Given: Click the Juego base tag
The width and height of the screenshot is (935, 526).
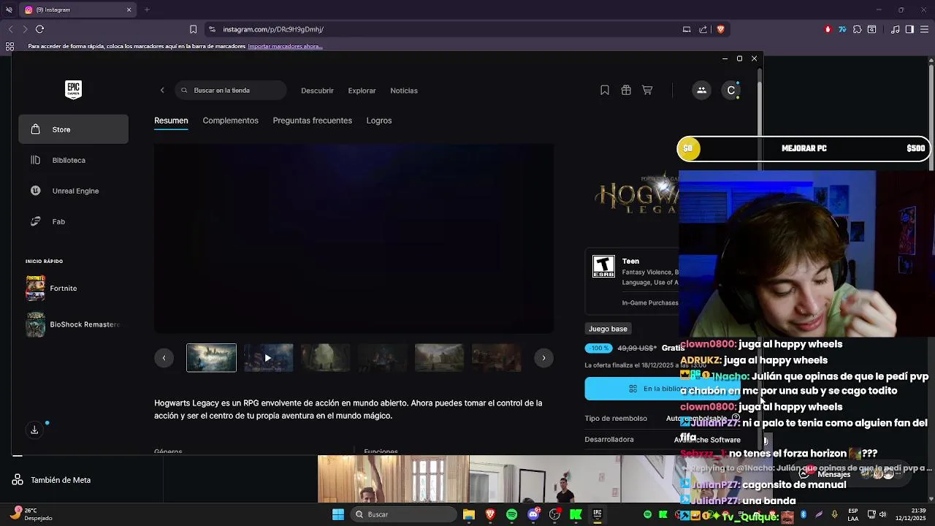Looking at the screenshot, I should click(x=608, y=329).
